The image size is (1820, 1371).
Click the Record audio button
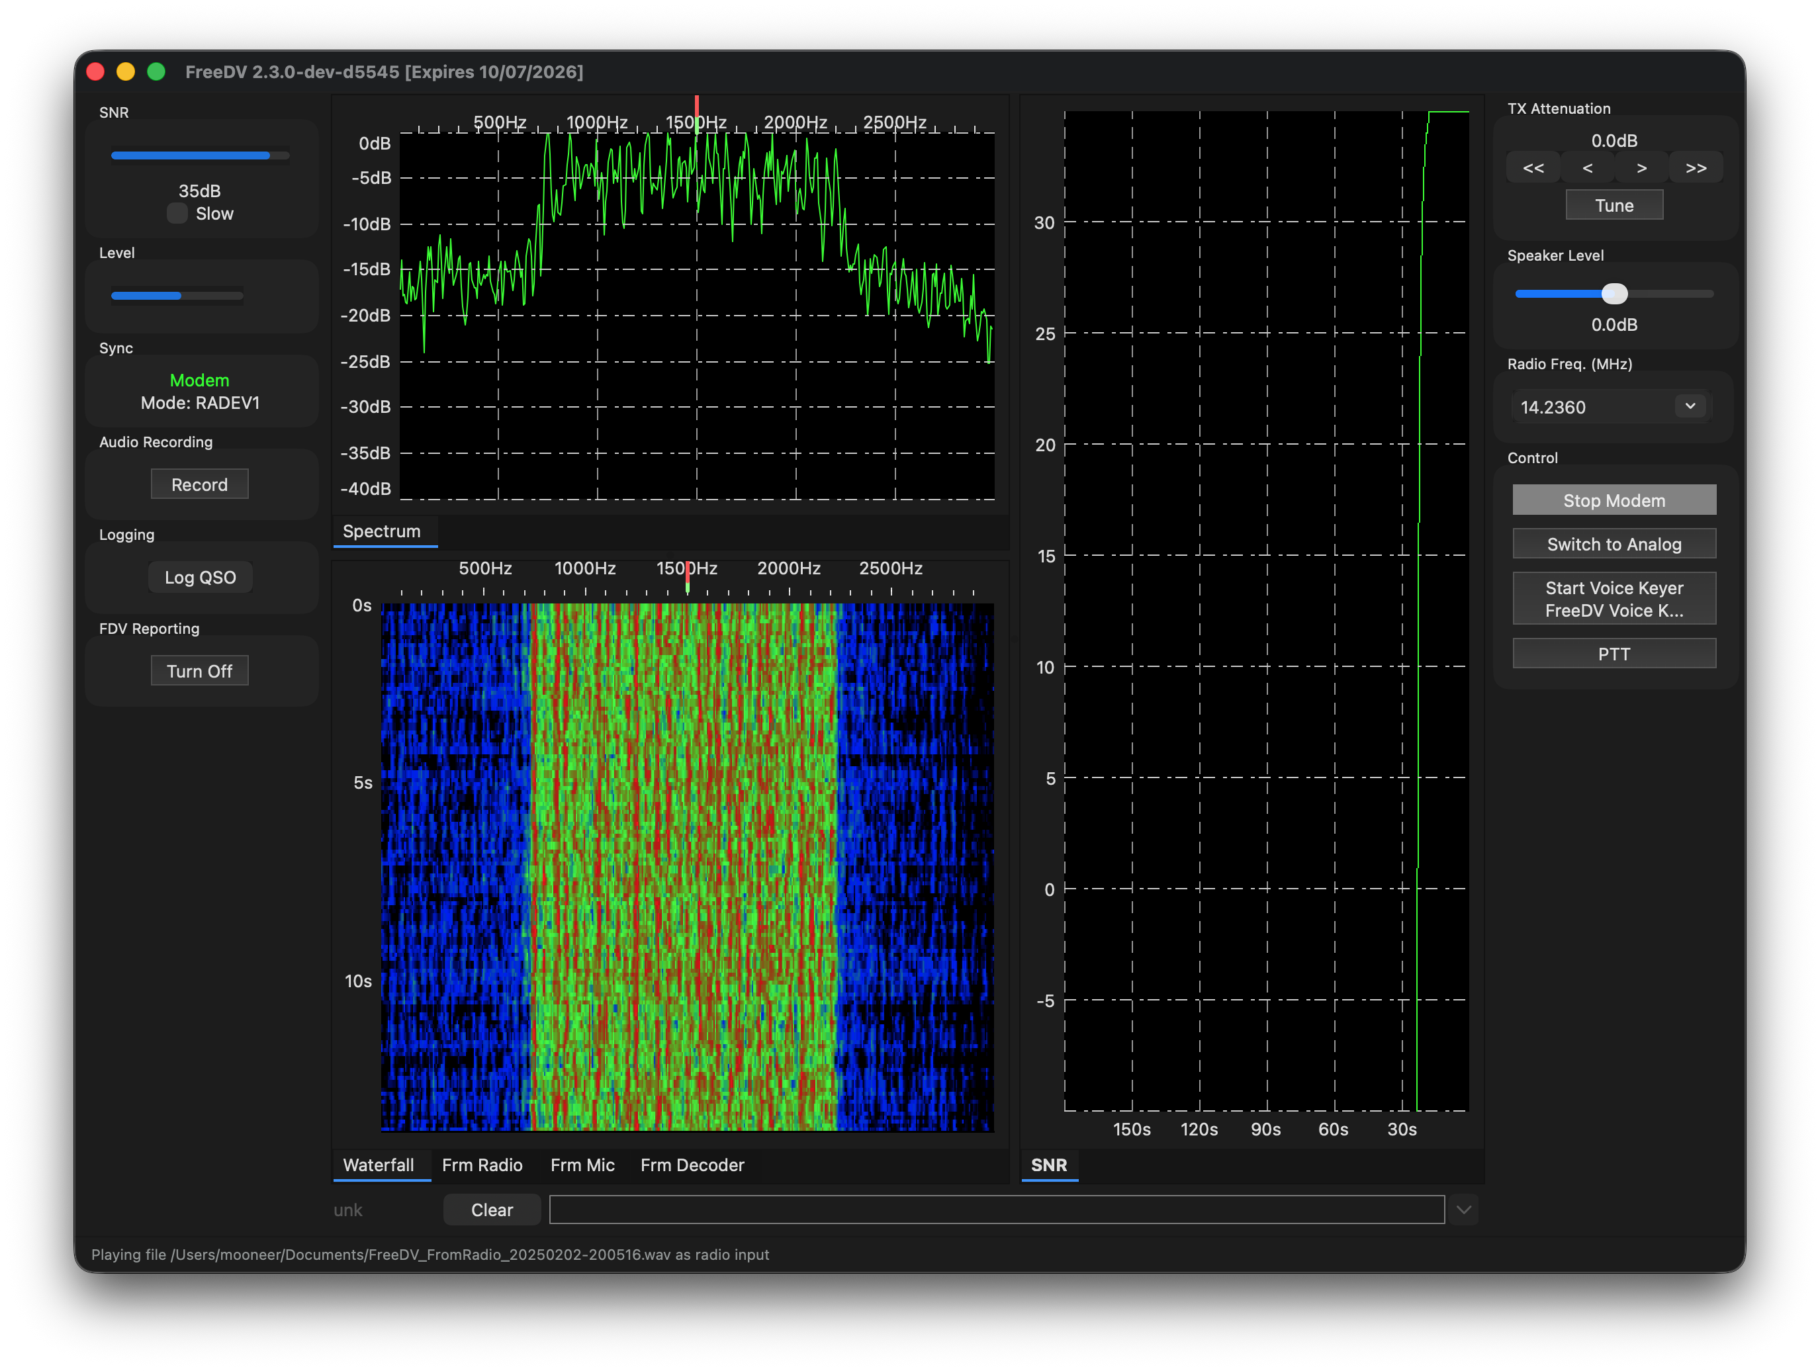pos(199,484)
